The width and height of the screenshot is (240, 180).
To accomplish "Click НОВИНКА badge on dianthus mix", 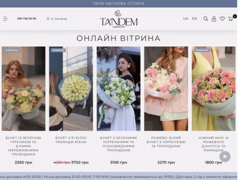I will coord(202,50).
